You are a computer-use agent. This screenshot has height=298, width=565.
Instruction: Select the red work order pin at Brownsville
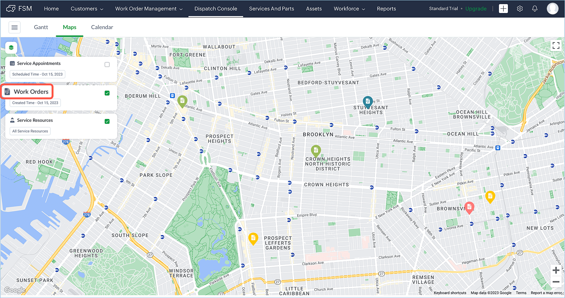coord(469,208)
